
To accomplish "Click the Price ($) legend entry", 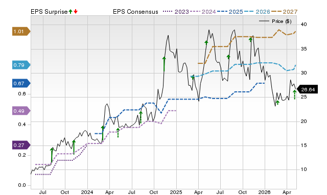I will (x=275, y=21).
